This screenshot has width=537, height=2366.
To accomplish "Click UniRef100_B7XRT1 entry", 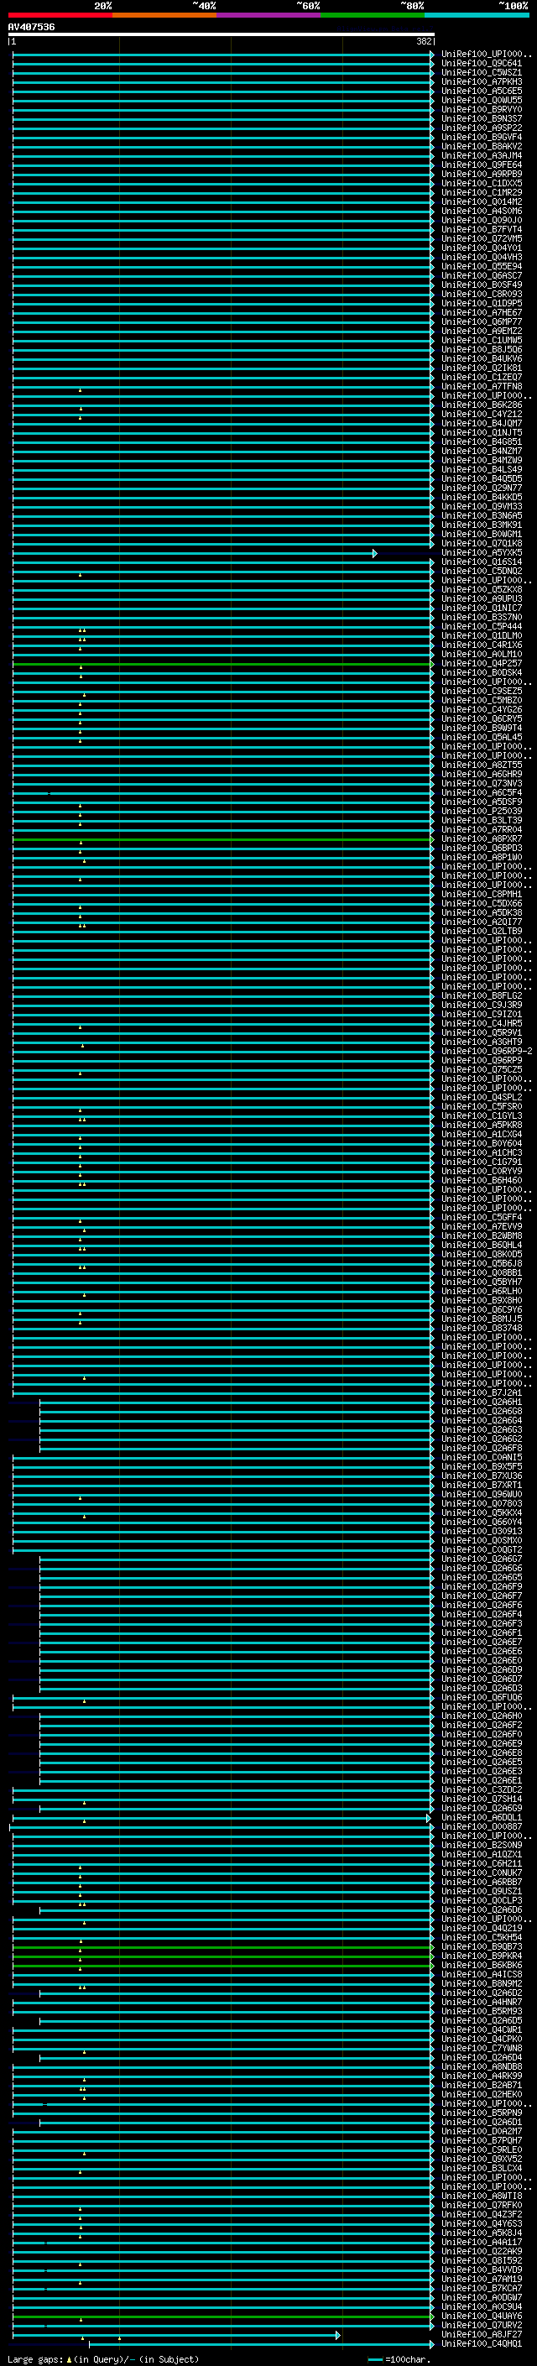I will pyautogui.click(x=482, y=1486).
